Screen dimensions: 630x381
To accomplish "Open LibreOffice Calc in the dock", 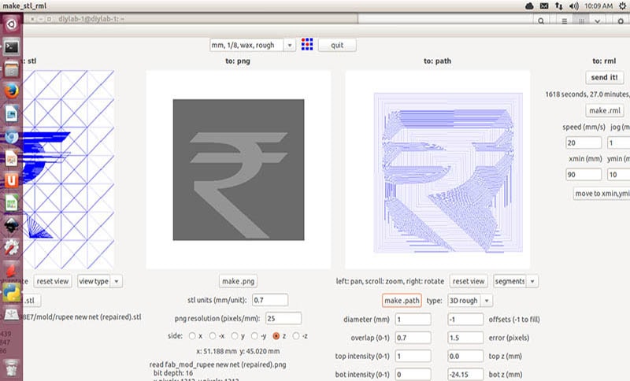I will tap(11, 203).
